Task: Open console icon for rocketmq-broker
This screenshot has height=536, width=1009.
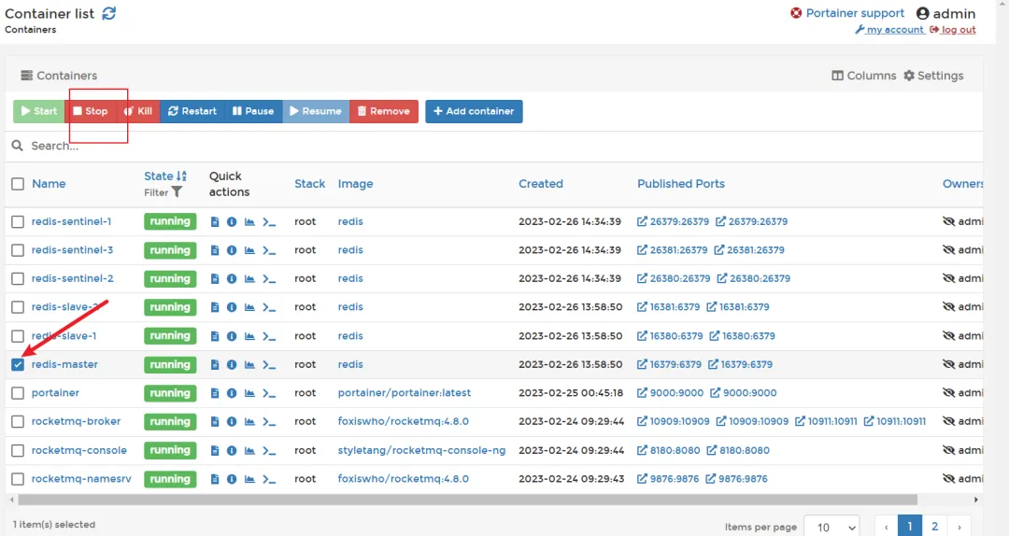Action: point(269,422)
